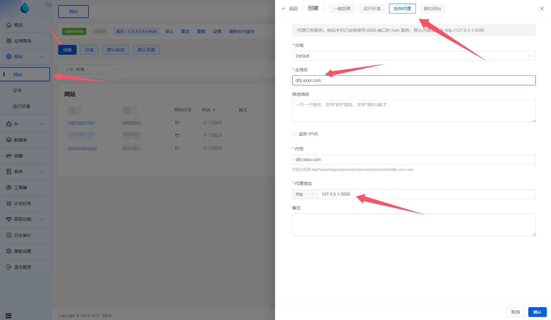Click the 面板设置 gear icon
Screen dimensions: 551x320
[x=9, y=251]
